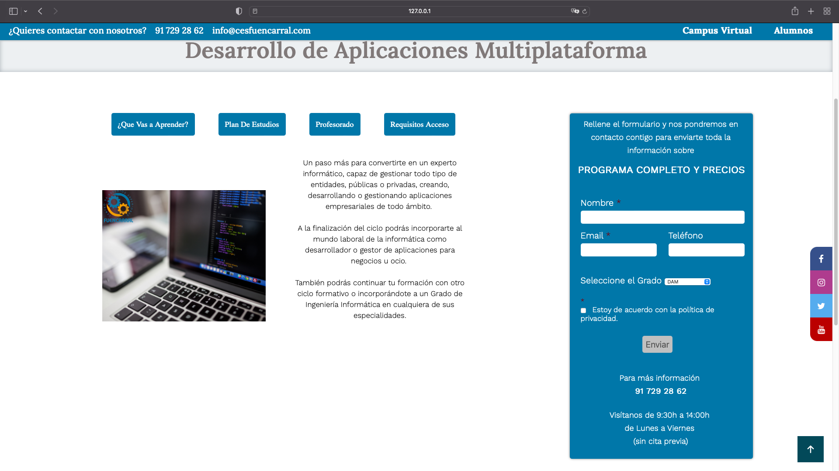Screen dimensions: 839x471
Task: Open the Facebook social link
Action: pos(821,259)
